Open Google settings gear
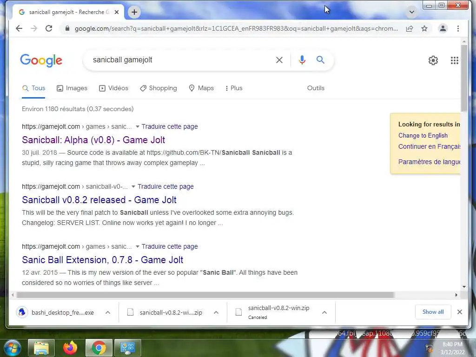This screenshot has height=357, width=476. (x=433, y=60)
